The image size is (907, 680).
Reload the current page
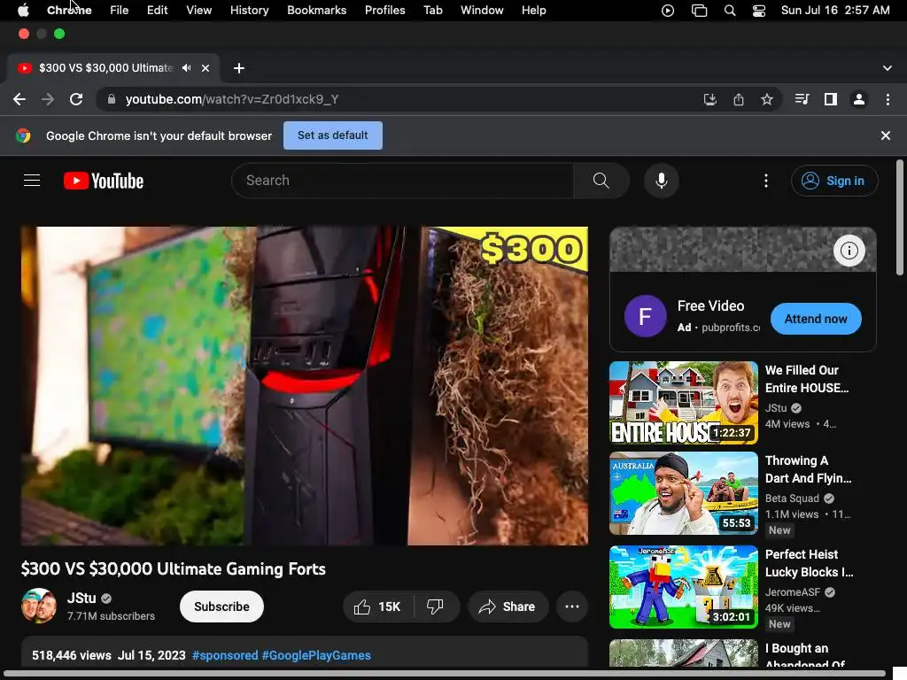tap(76, 99)
